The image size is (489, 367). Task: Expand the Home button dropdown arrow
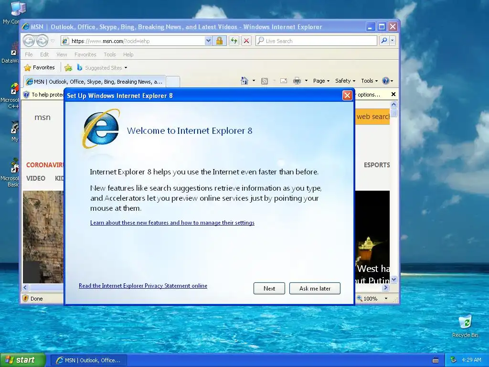point(254,81)
